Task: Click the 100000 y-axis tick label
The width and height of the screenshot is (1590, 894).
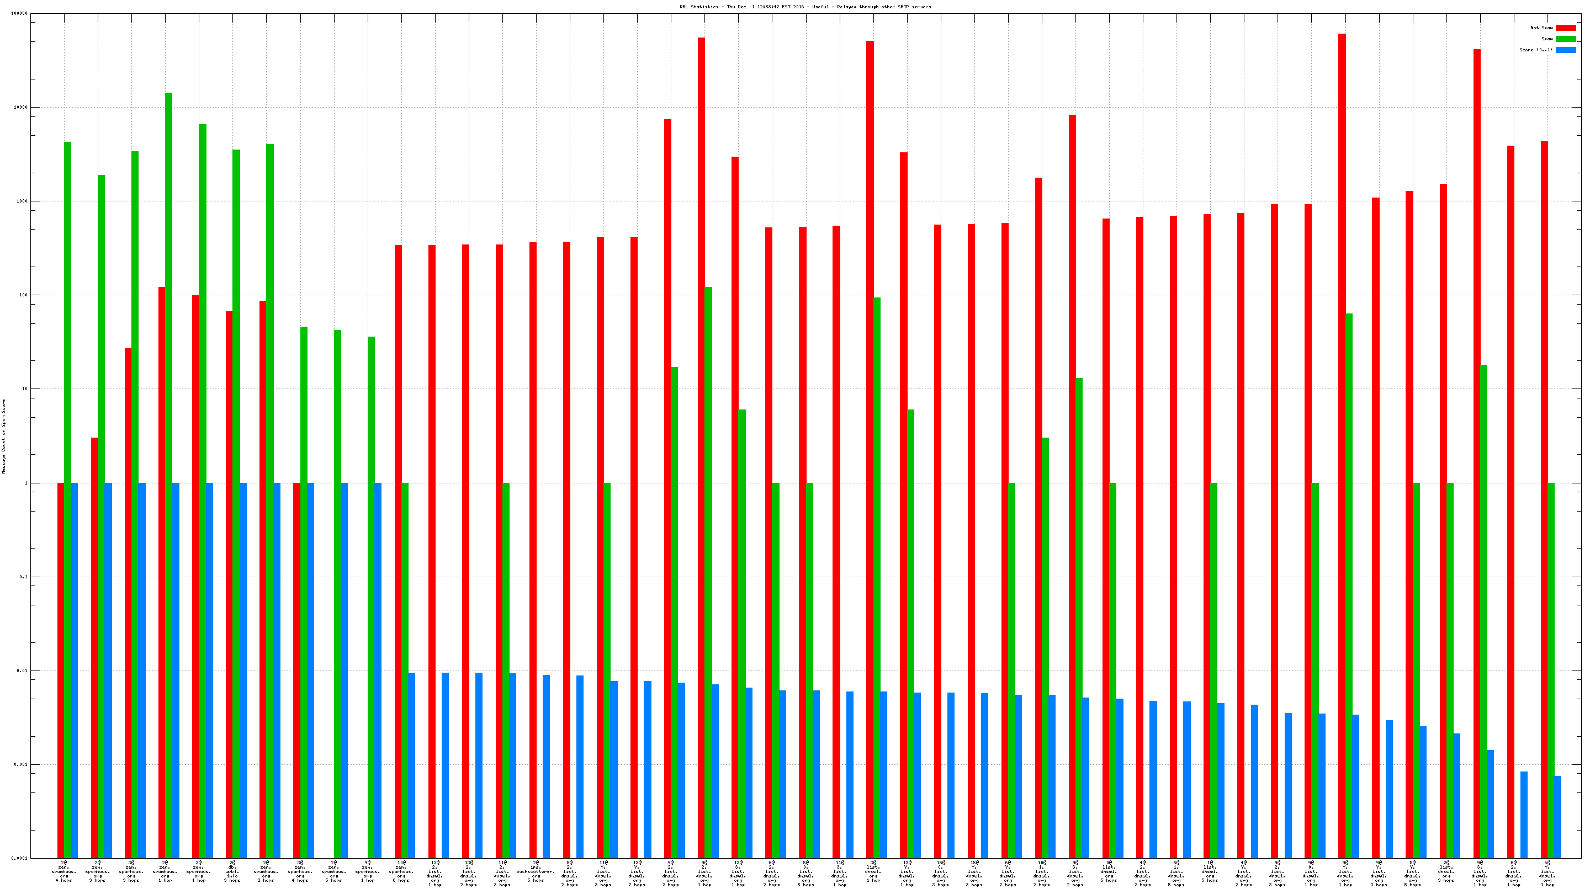Action: click(19, 14)
